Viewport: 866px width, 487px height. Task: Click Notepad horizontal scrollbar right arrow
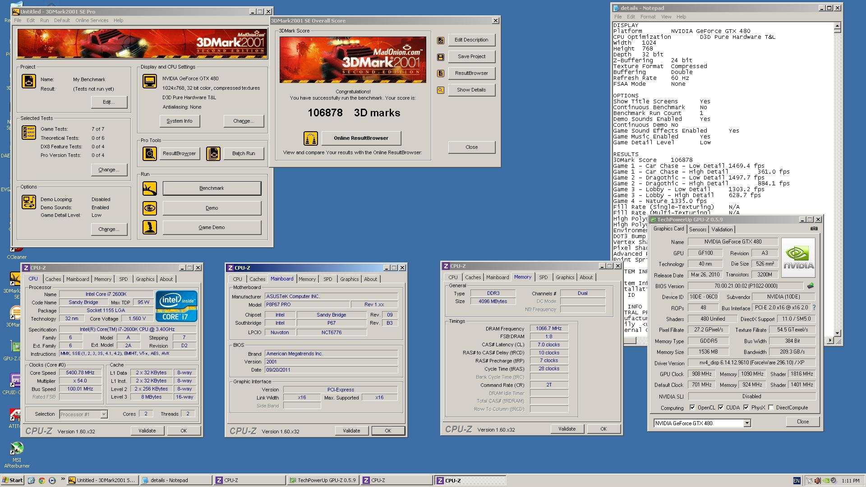click(830, 341)
